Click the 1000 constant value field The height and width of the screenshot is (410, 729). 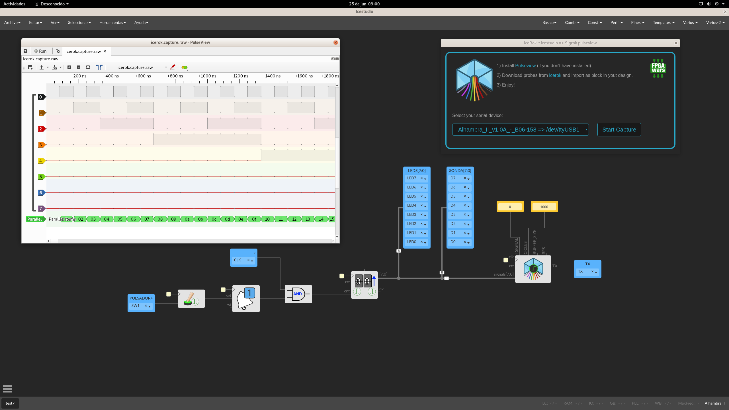[544, 207]
